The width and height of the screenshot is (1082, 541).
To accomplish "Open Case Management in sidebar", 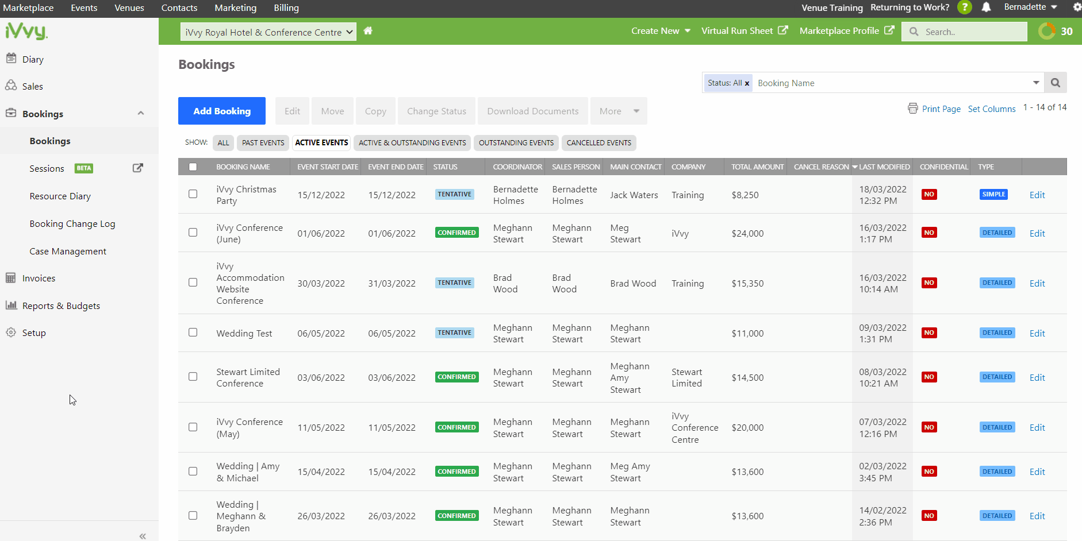I will click(x=68, y=252).
